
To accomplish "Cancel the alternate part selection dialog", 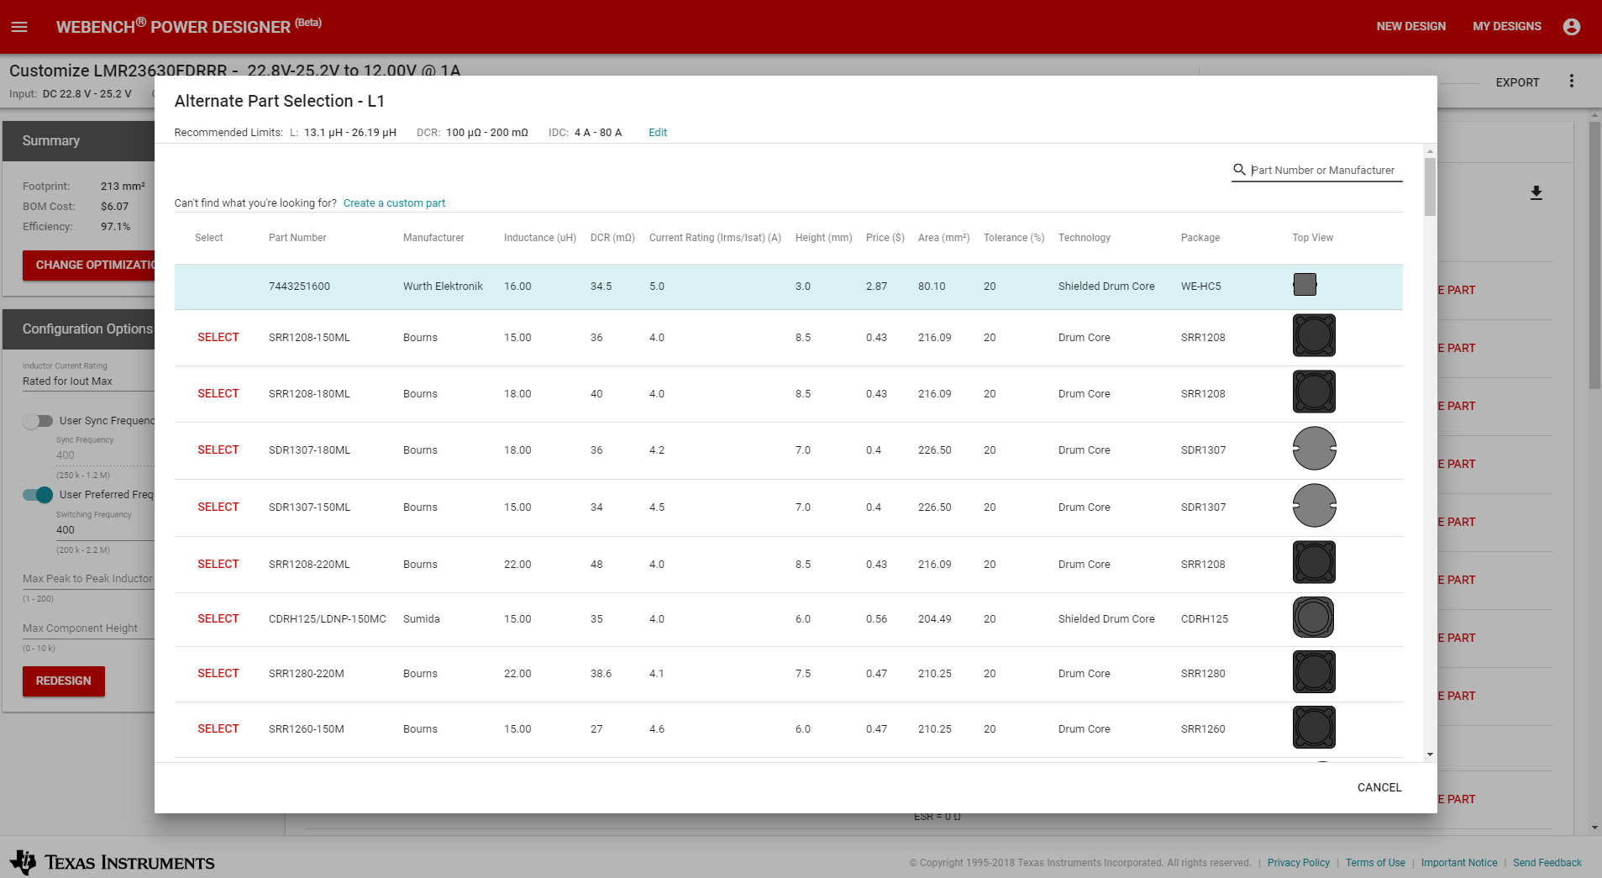I will [x=1379, y=787].
